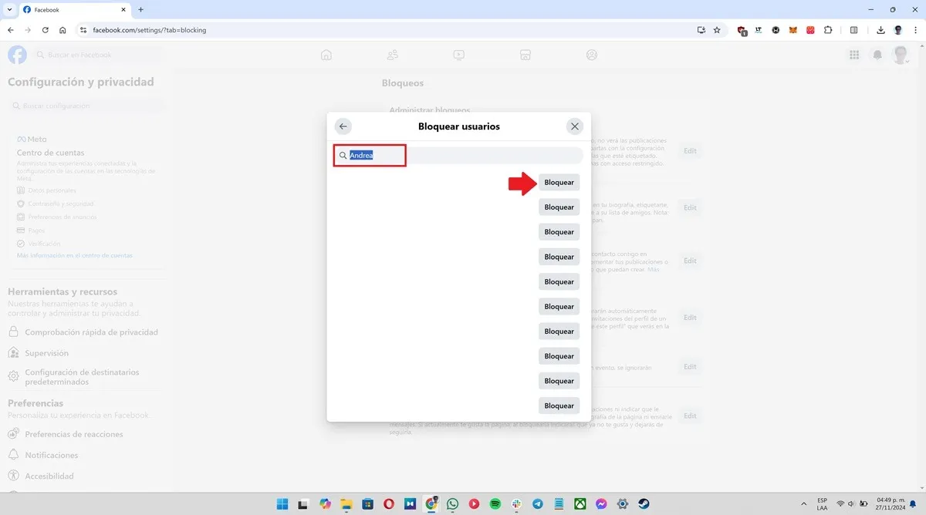Screen dimensions: 926x515
Task: Open Telegram from the taskbar
Action: click(x=537, y=503)
